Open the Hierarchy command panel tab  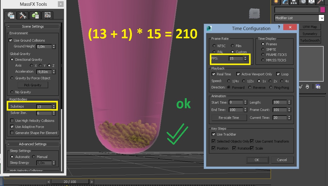294,2
